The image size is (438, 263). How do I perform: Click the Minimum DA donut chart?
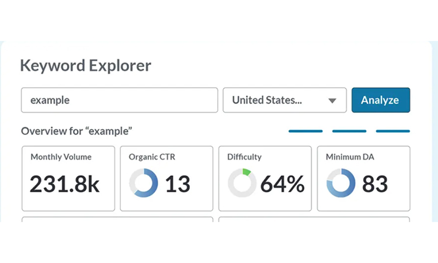[x=341, y=183]
